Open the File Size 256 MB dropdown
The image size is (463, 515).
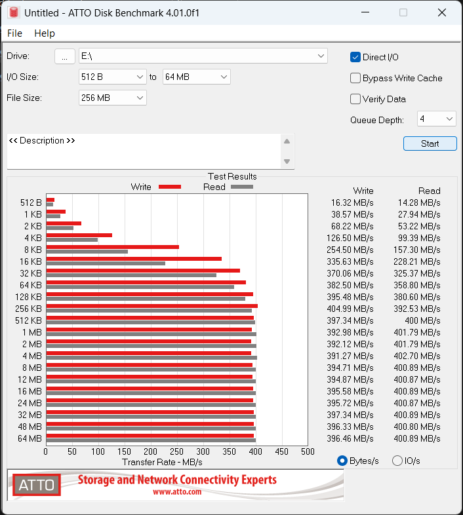point(140,98)
